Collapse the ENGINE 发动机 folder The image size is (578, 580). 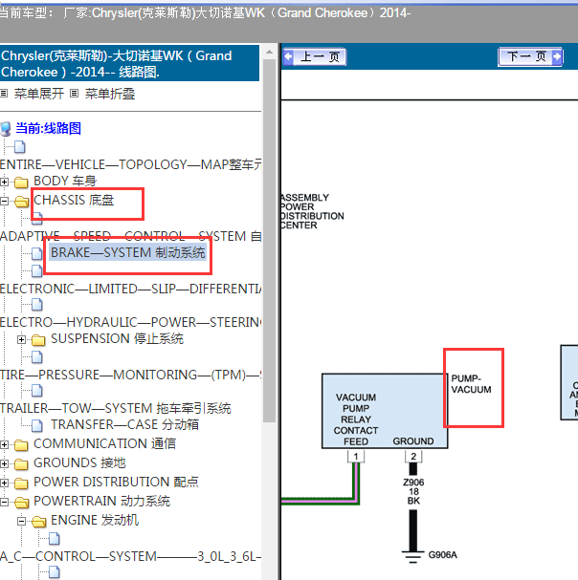click(21, 521)
